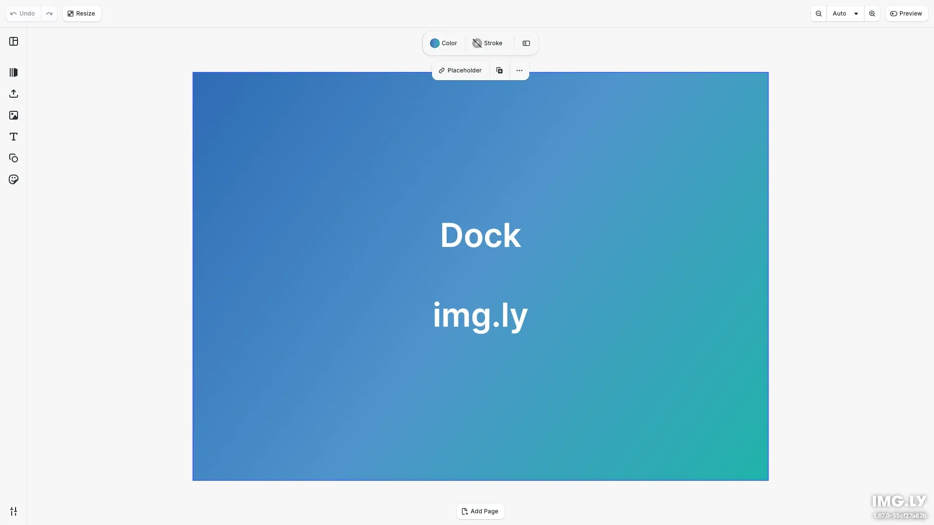Open the Auto zoom level dropdown
This screenshot has width=934, height=525.
coord(845,13)
